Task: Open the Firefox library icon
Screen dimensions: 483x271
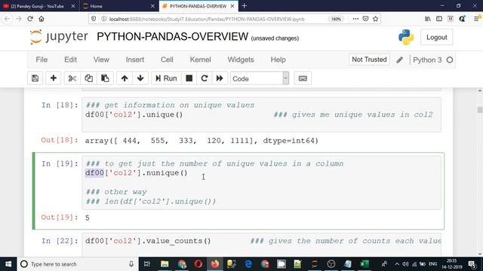Action: point(428,19)
